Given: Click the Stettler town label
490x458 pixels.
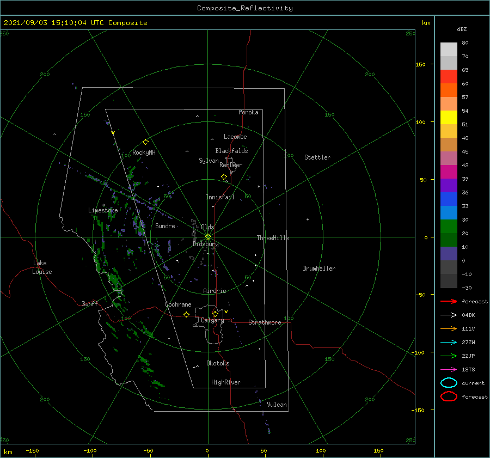Looking at the screenshot, I should coord(317,157).
